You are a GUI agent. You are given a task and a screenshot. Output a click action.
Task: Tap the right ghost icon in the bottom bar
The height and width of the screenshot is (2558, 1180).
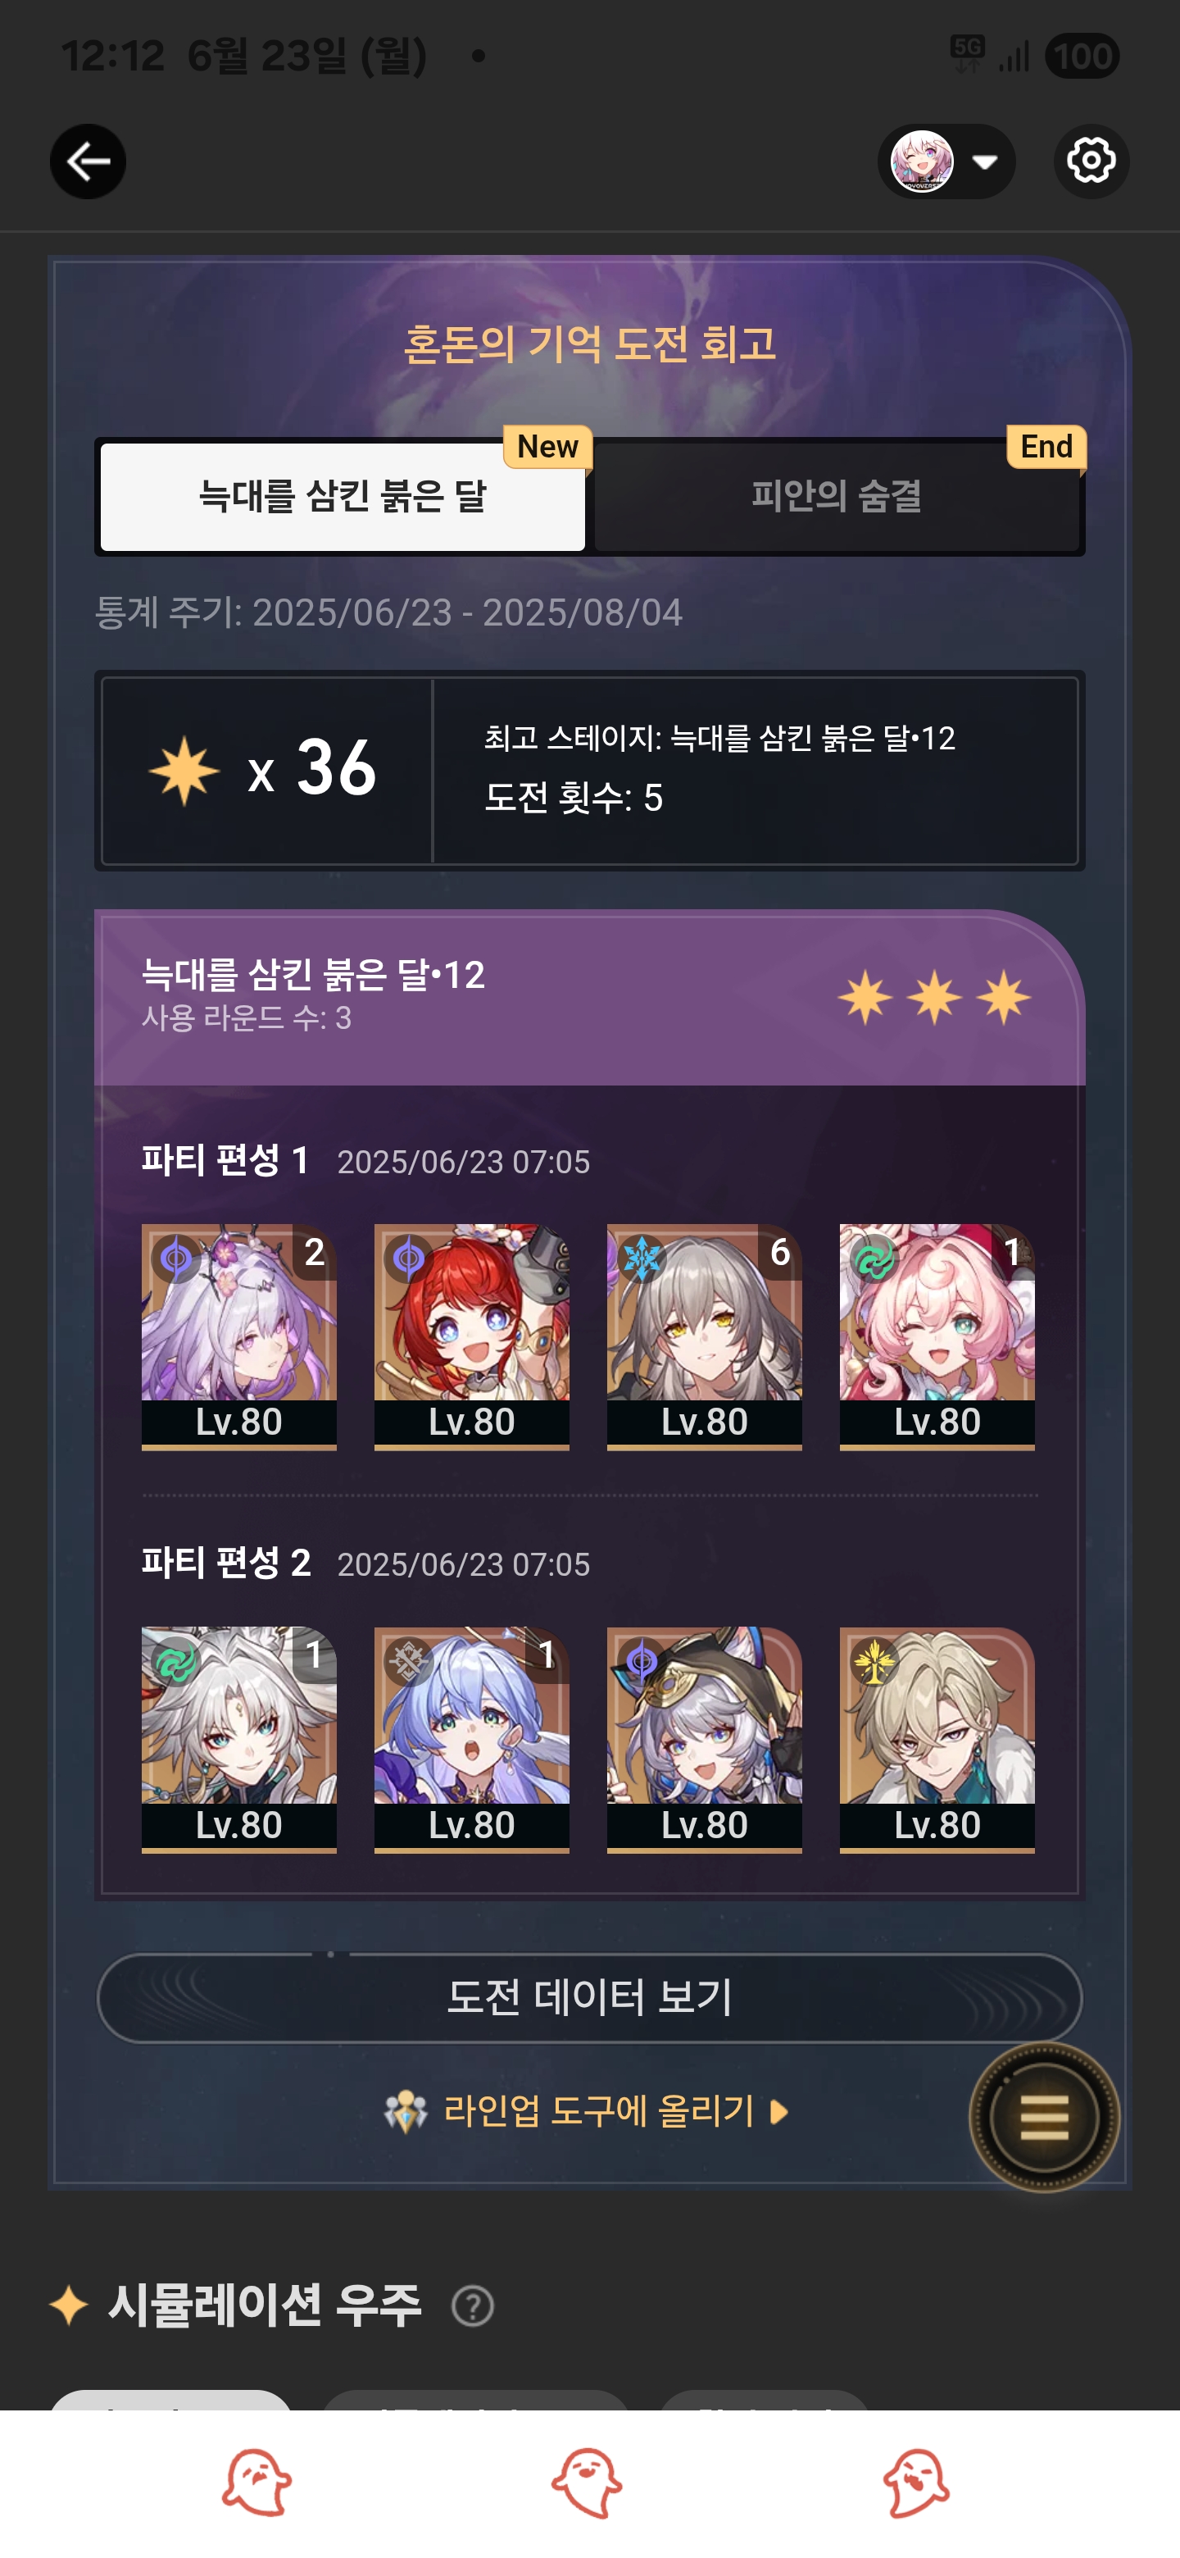point(916,2483)
